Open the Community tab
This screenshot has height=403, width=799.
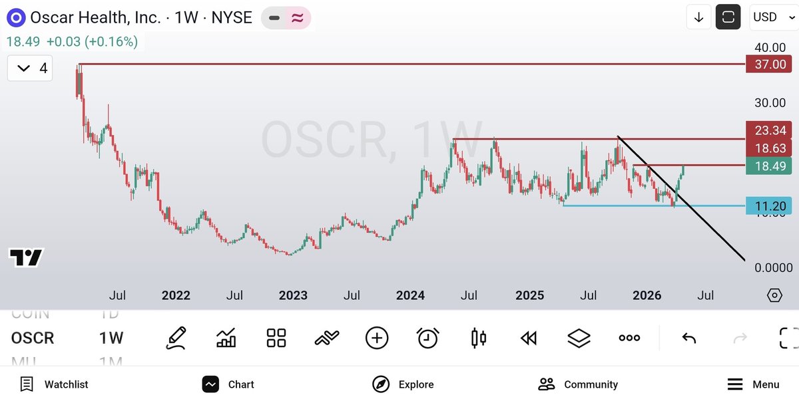tap(578, 384)
